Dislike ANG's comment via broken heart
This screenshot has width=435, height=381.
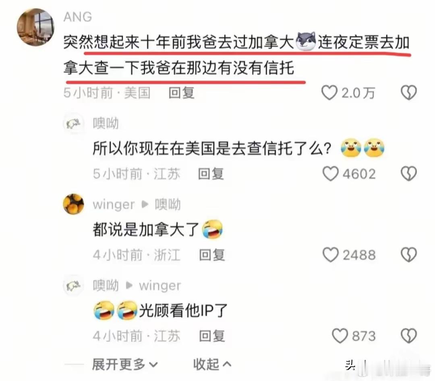[x=409, y=93]
